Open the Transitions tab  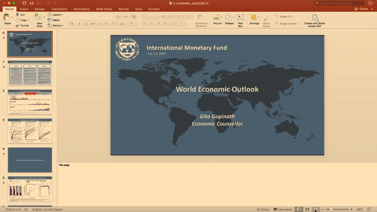[x=59, y=9]
